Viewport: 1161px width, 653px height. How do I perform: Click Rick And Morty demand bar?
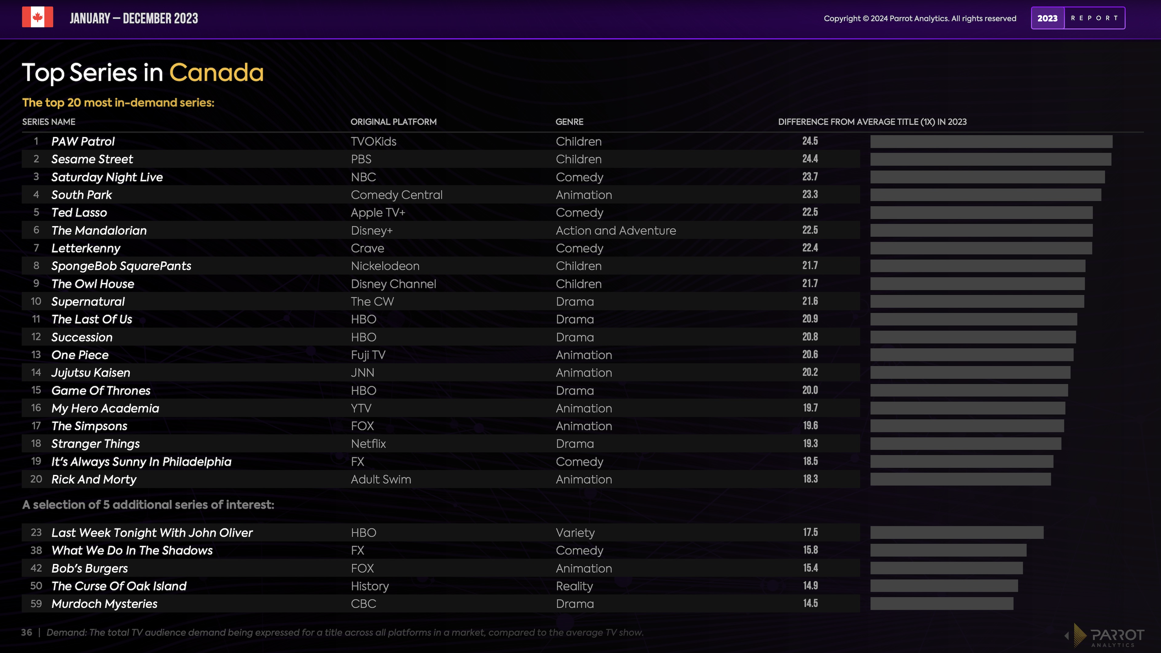(960, 479)
